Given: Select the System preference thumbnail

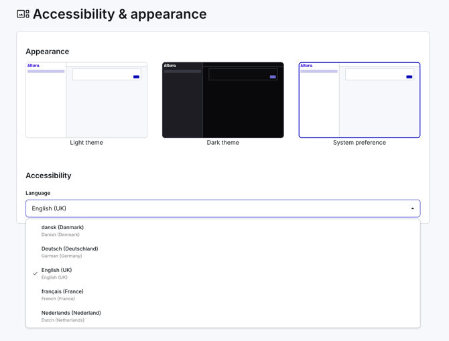Looking at the screenshot, I should [x=359, y=100].
